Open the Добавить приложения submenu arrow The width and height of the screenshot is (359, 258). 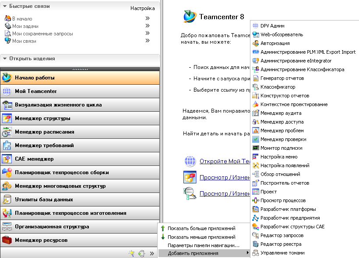click(247, 253)
